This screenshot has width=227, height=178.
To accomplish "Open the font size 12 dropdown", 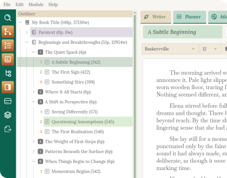I will click(210, 49).
